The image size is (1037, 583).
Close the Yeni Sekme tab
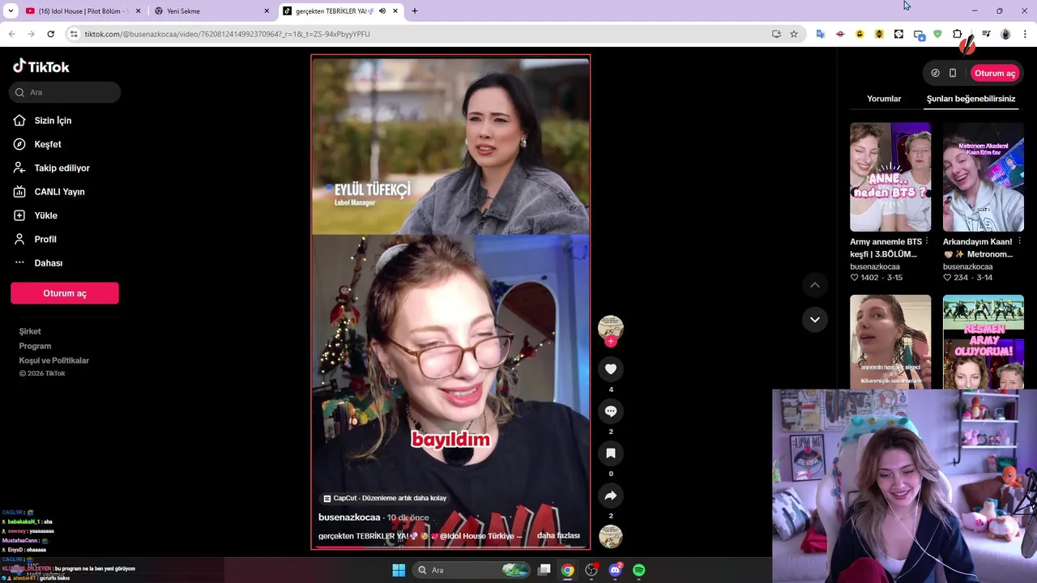pos(267,11)
